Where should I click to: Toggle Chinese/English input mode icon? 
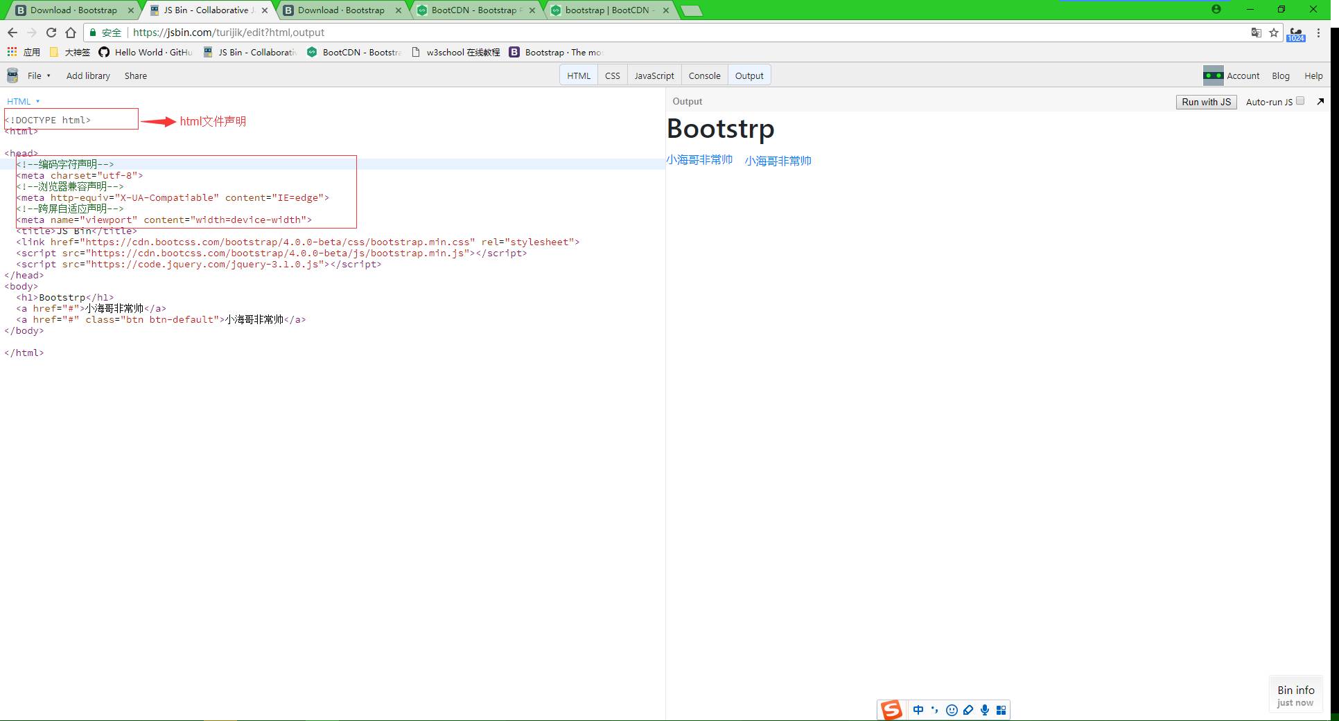tap(918, 710)
